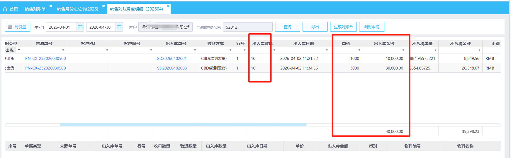
Task: Focus the start date field 2026-04-01
Action: point(61,27)
